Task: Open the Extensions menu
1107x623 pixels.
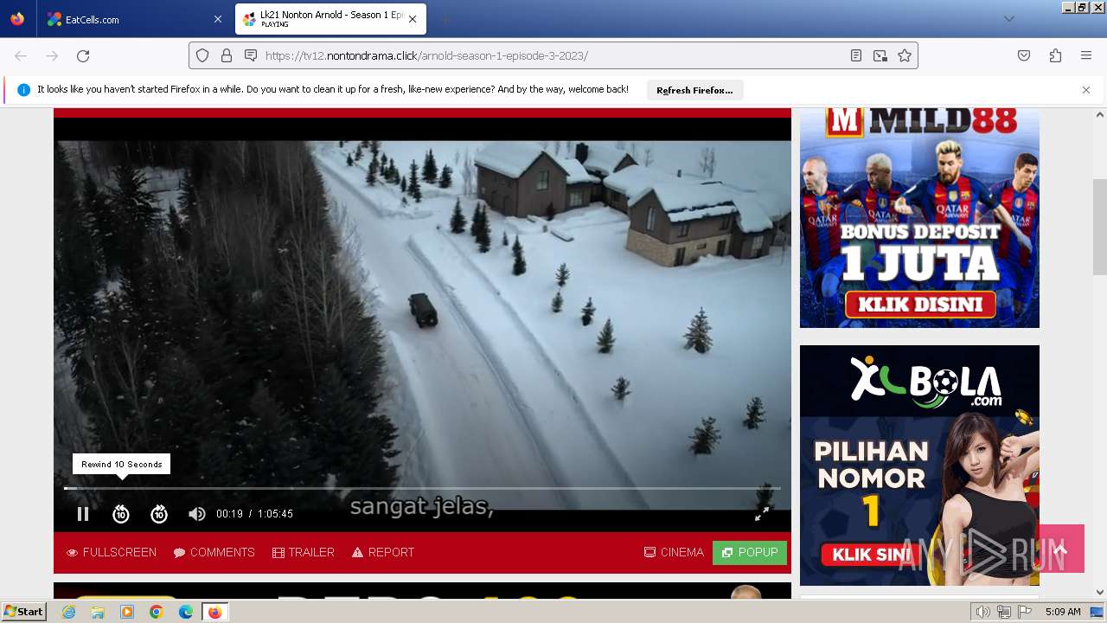Action: pyautogui.click(x=1055, y=55)
